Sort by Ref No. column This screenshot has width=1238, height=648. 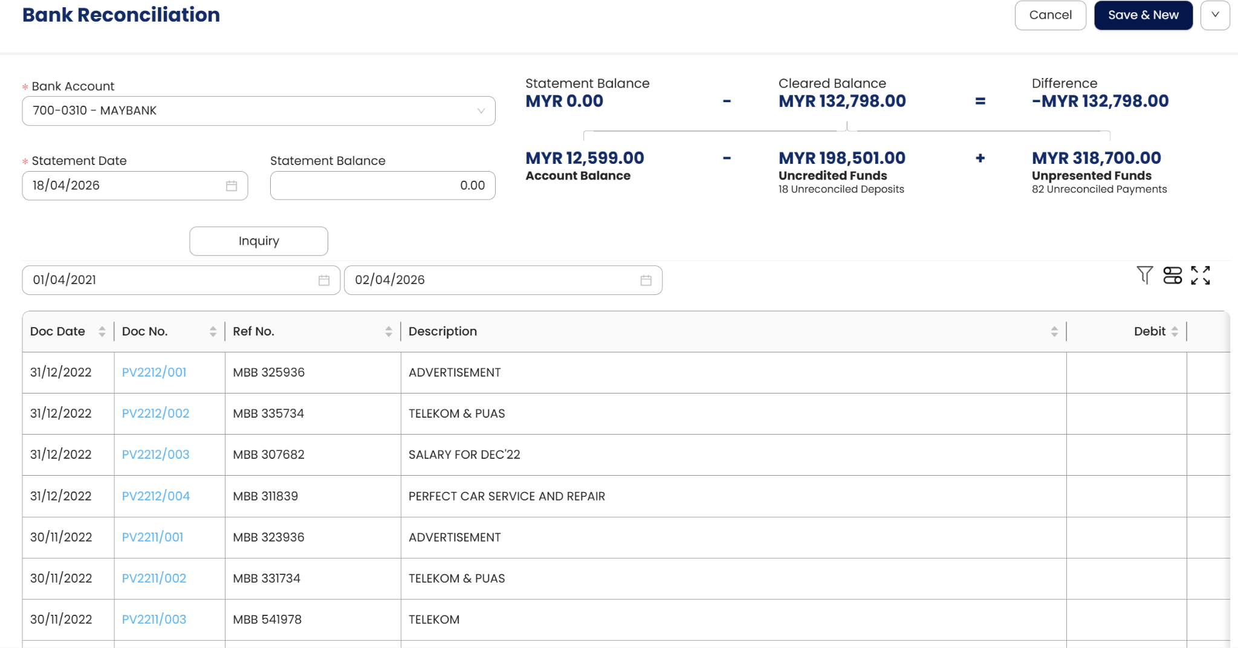[x=388, y=332]
